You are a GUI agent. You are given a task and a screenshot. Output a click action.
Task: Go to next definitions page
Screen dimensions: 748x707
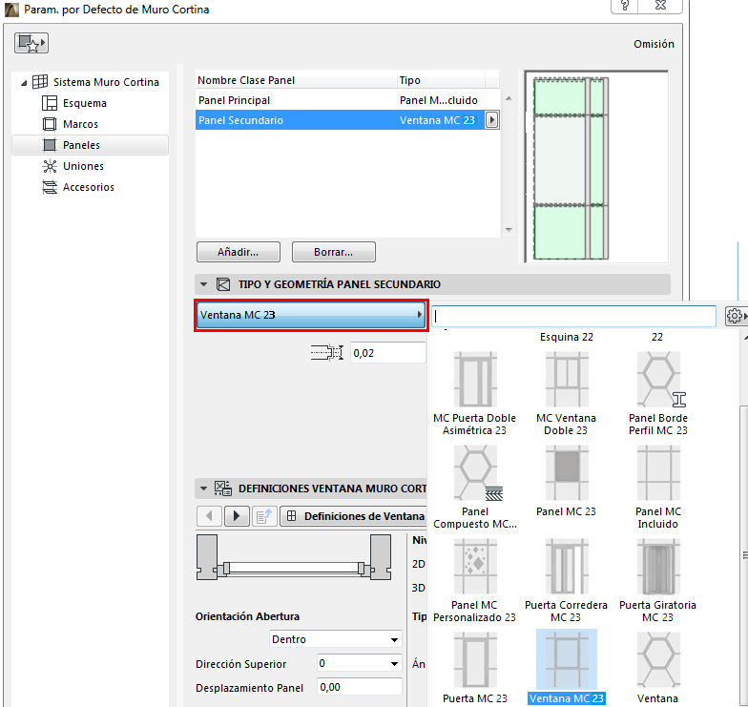(237, 515)
